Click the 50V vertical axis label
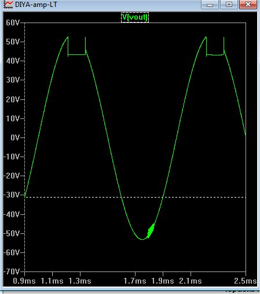 click(13, 42)
